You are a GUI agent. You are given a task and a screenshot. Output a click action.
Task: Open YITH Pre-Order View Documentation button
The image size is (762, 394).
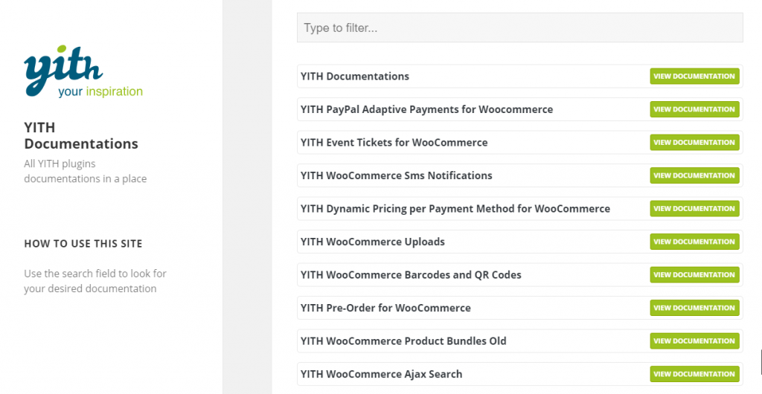694,308
